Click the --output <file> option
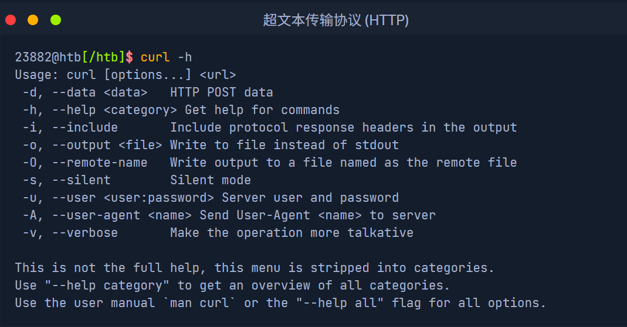The image size is (627, 327). pos(107,145)
